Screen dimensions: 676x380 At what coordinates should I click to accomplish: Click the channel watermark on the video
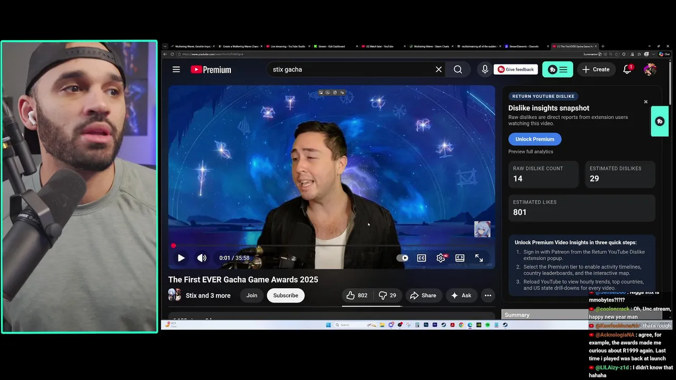482,229
